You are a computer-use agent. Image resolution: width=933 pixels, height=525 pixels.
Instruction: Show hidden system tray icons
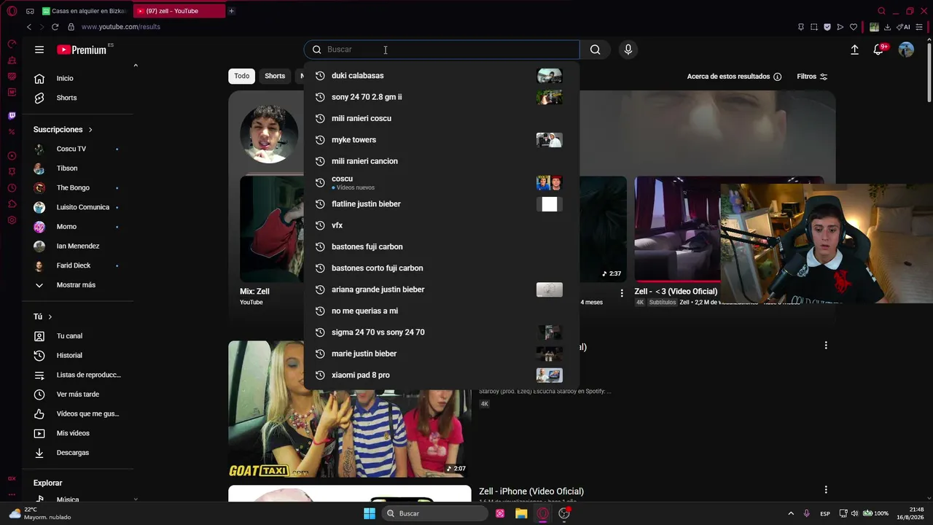click(791, 513)
